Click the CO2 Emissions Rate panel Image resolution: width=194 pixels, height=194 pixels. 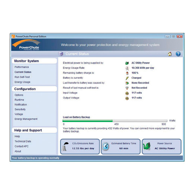pos(80,147)
